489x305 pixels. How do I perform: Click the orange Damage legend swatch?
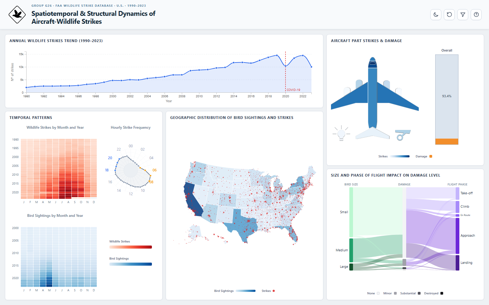[x=431, y=156]
